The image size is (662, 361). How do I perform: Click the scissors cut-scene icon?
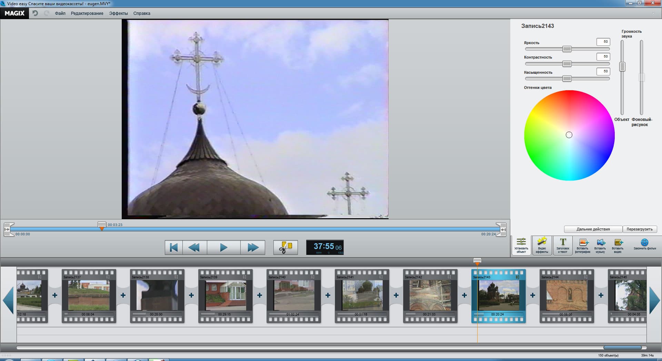285,247
